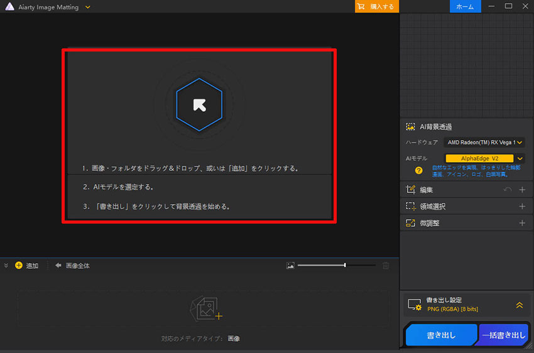The width and height of the screenshot is (534, 353).
Task: Expand the 微調整 section
Action: point(521,223)
